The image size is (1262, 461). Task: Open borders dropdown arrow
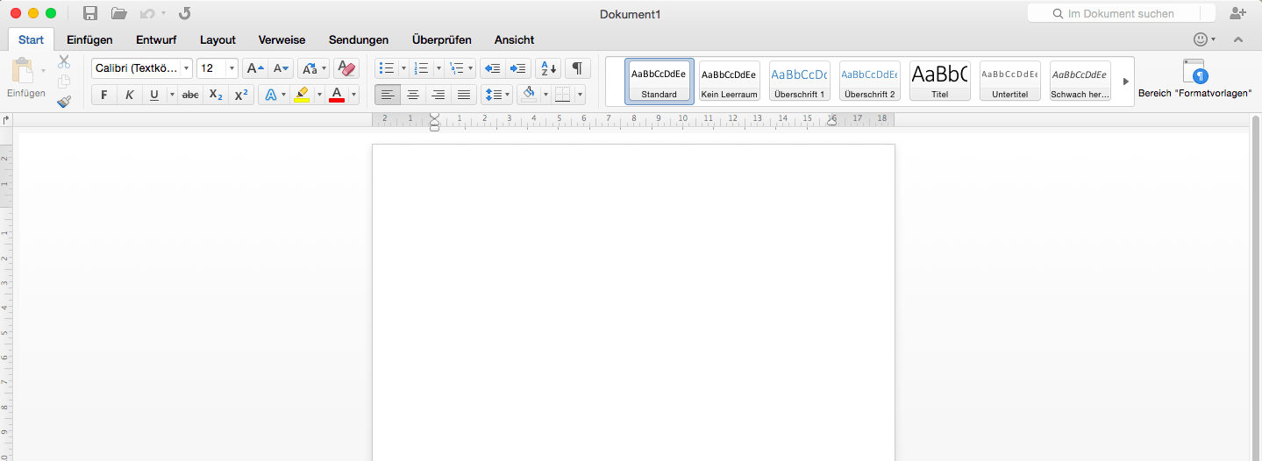tap(581, 95)
